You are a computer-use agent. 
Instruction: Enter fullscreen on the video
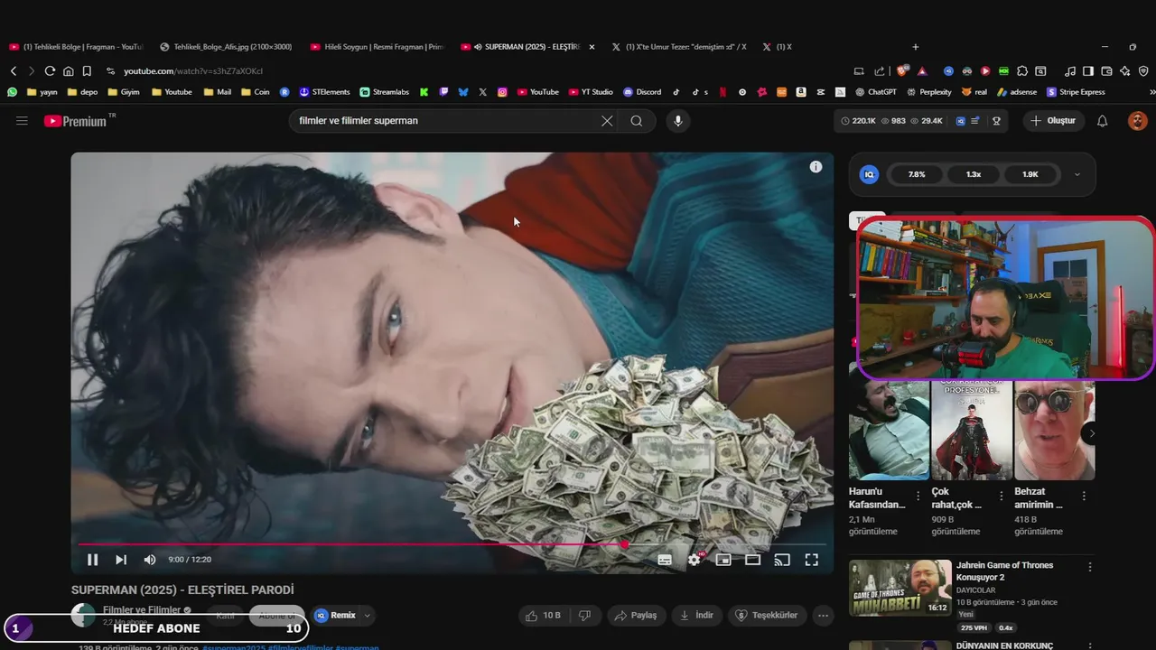pos(812,560)
